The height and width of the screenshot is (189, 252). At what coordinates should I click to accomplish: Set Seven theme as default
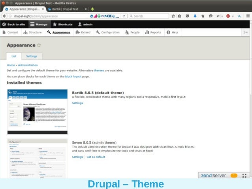coord(96,157)
